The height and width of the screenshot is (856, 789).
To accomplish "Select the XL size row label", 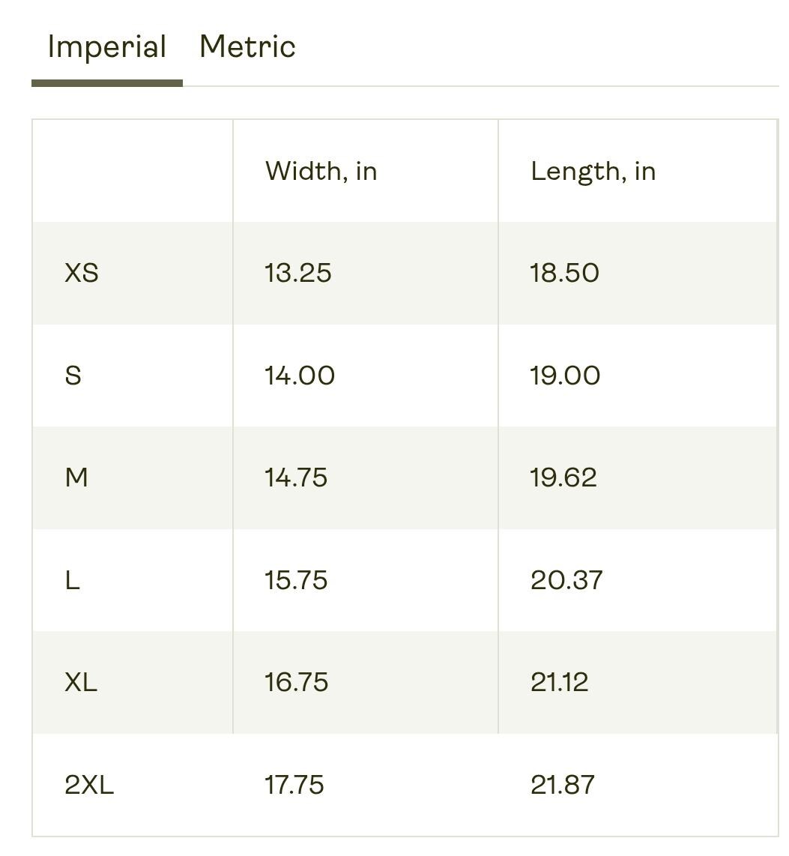I will [82, 682].
